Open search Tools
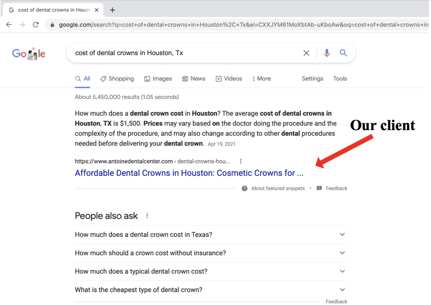Image resolution: width=431 pixels, height=305 pixels. (x=340, y=79)
